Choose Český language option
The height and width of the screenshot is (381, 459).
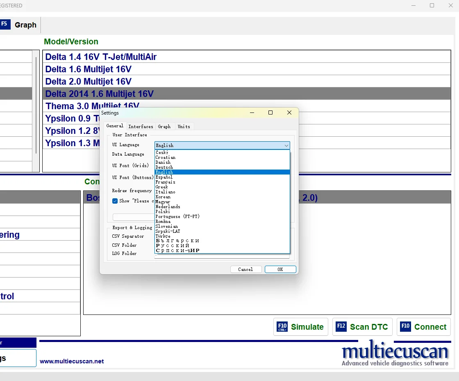click(x=222, y=152)
